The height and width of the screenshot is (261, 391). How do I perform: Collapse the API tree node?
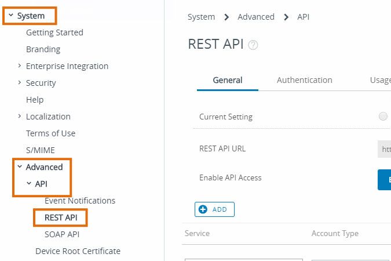[x=29, y=184]
